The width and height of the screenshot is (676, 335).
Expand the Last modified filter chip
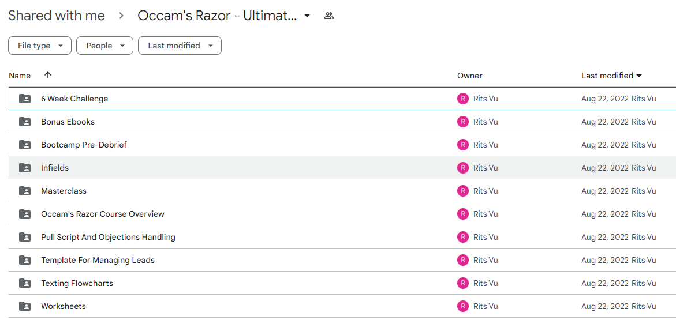pos(180,46)
